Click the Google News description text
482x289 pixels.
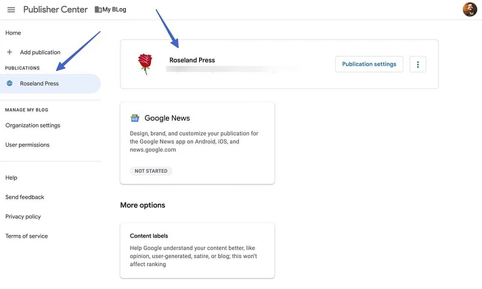click(x=194, y=142)
